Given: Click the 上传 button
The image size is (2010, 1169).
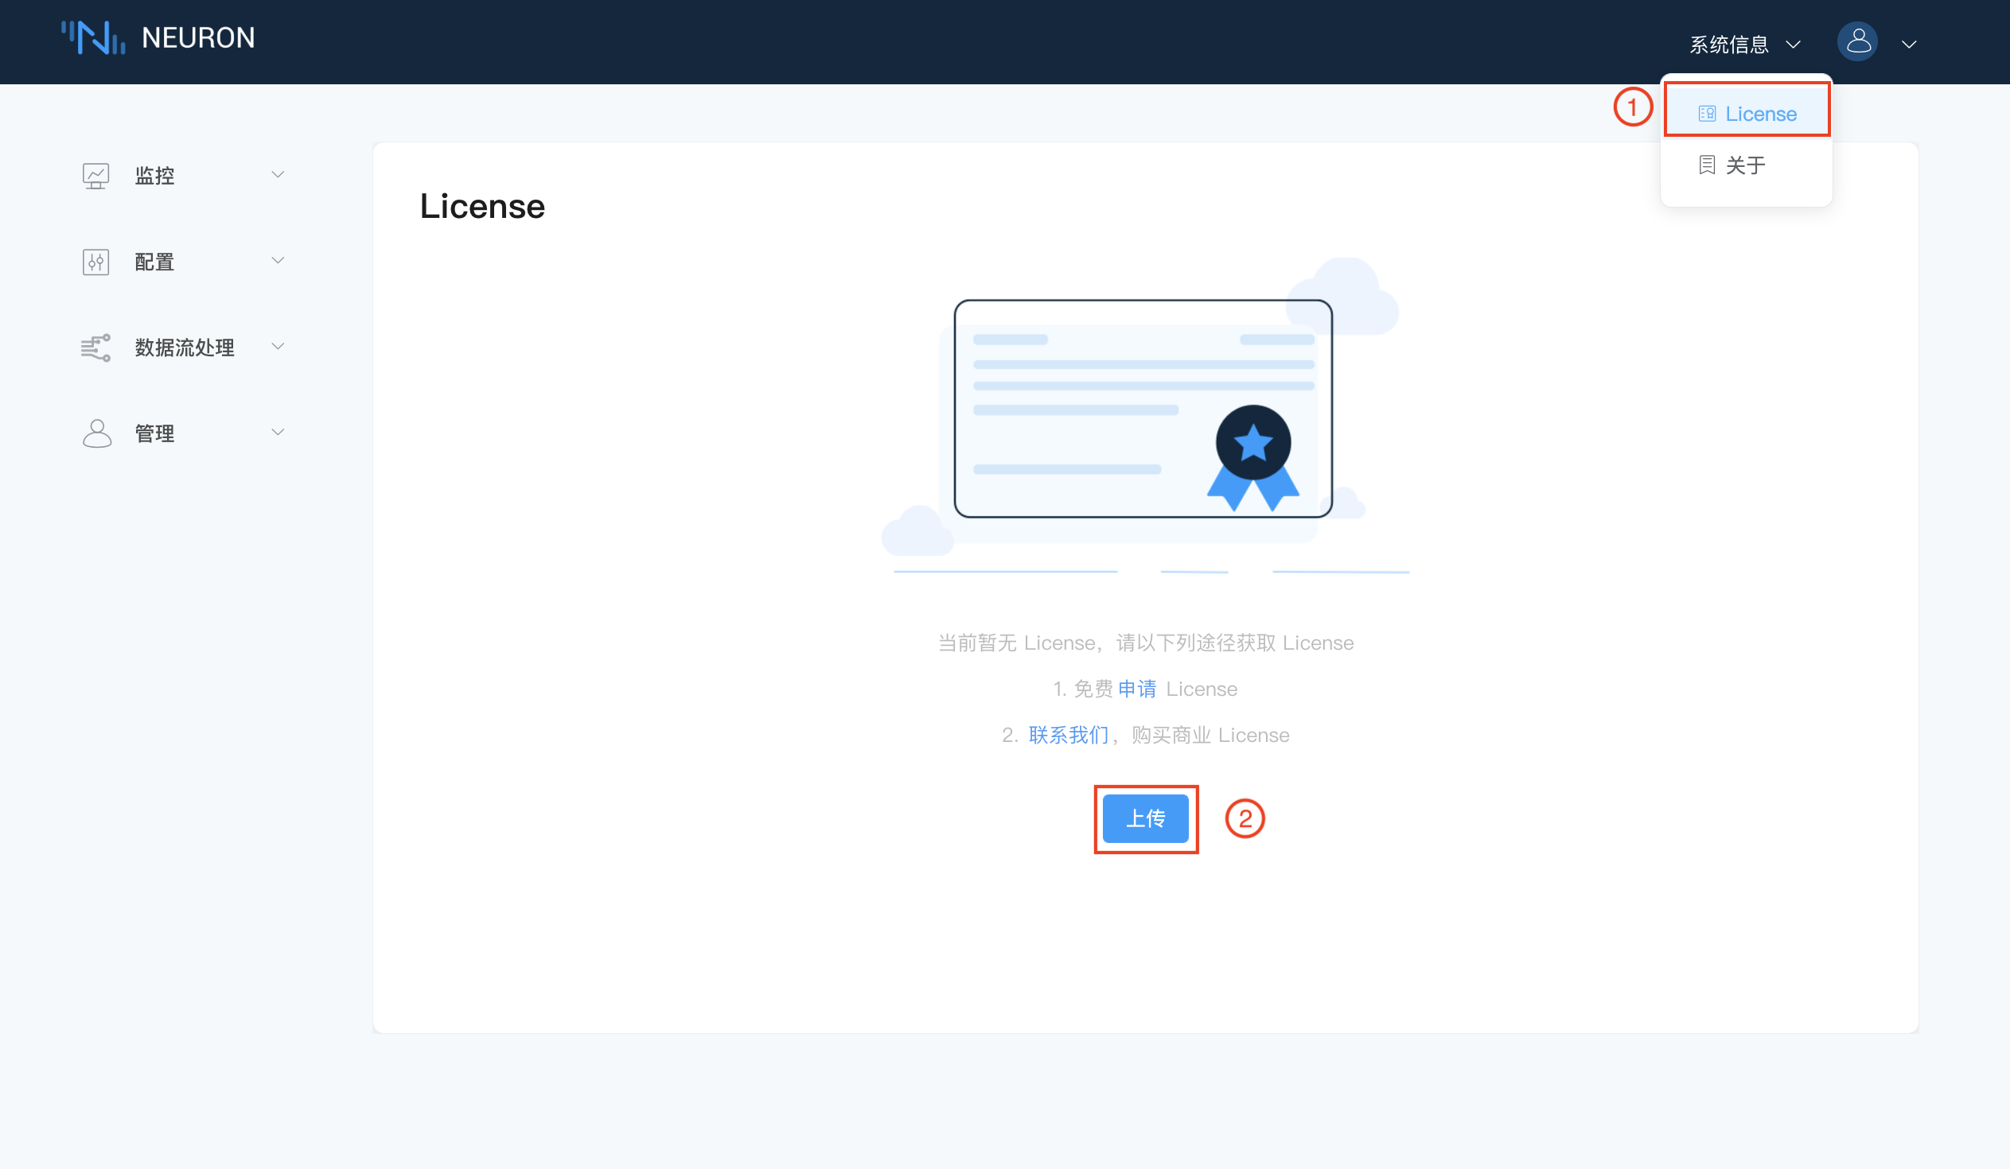Looking at the screenshot, I should [x=1145, y=818].
